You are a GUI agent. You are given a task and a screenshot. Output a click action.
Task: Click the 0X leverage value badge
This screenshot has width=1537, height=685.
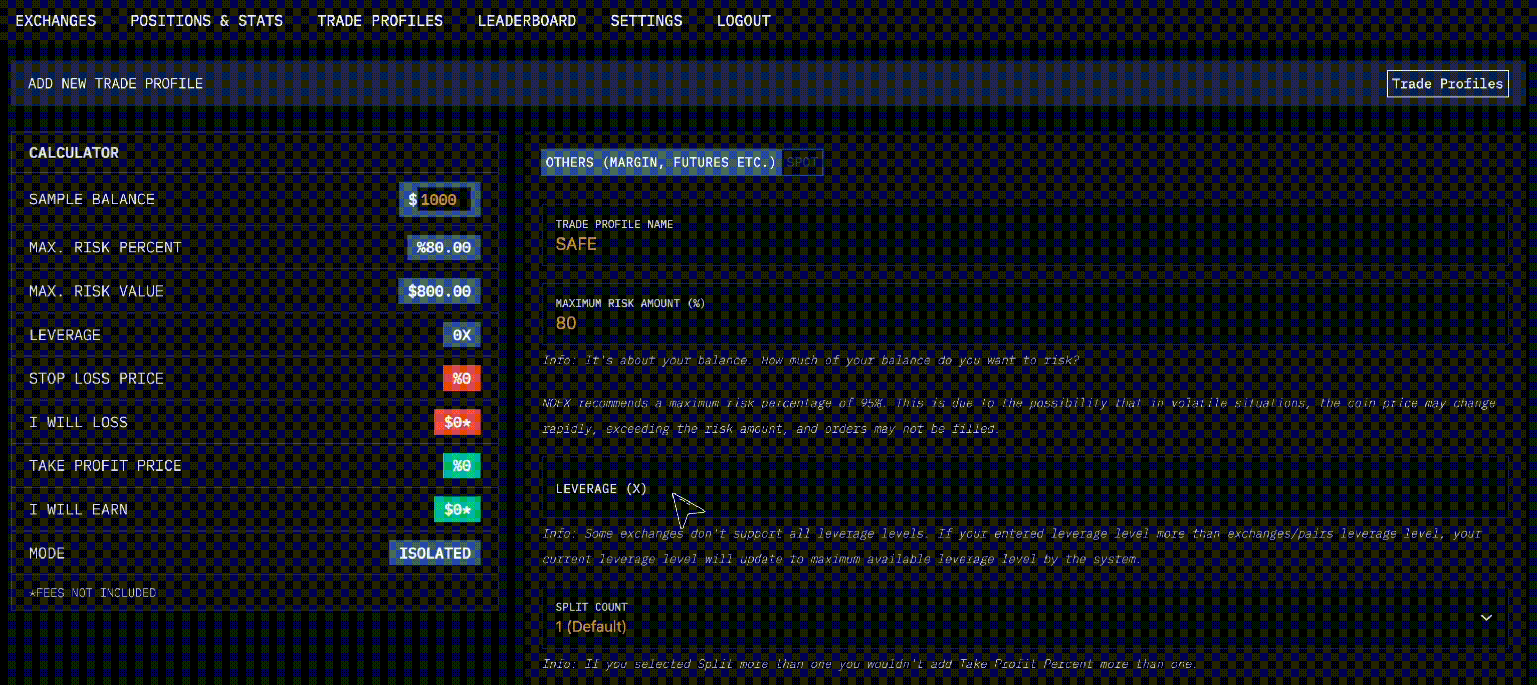coord(461,334)
